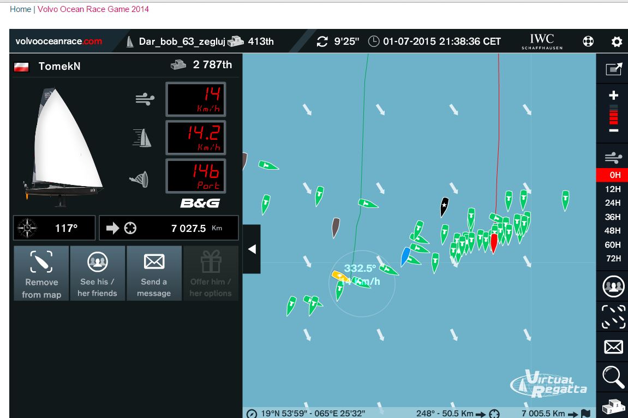Zoom out with the minus button
628x418 pixels.
613,130
